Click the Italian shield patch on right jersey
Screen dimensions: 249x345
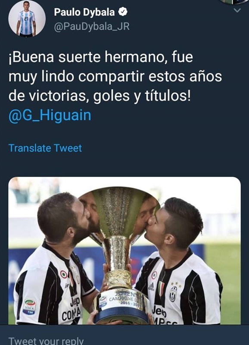pyautogui.click(x=161, y=288)
